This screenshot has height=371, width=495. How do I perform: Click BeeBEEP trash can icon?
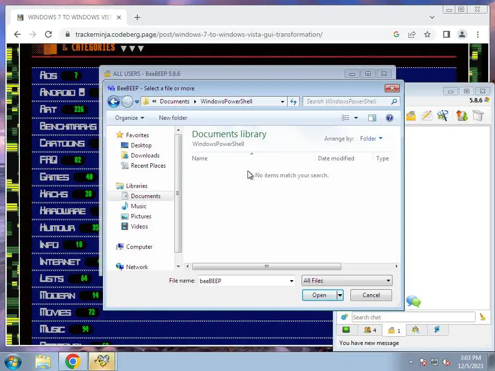tap(478, 115)
